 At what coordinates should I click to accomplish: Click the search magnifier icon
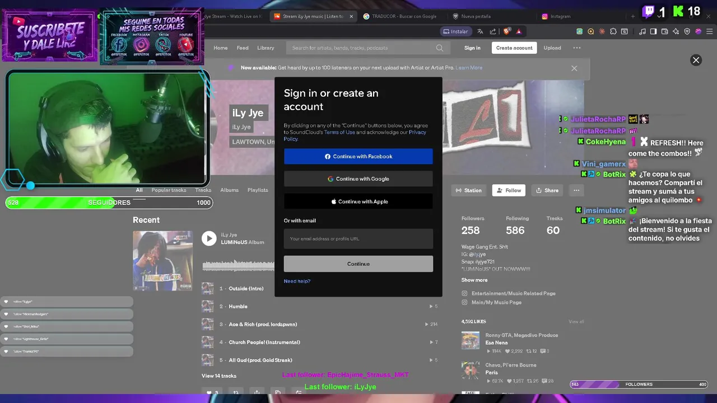[440, 48]
